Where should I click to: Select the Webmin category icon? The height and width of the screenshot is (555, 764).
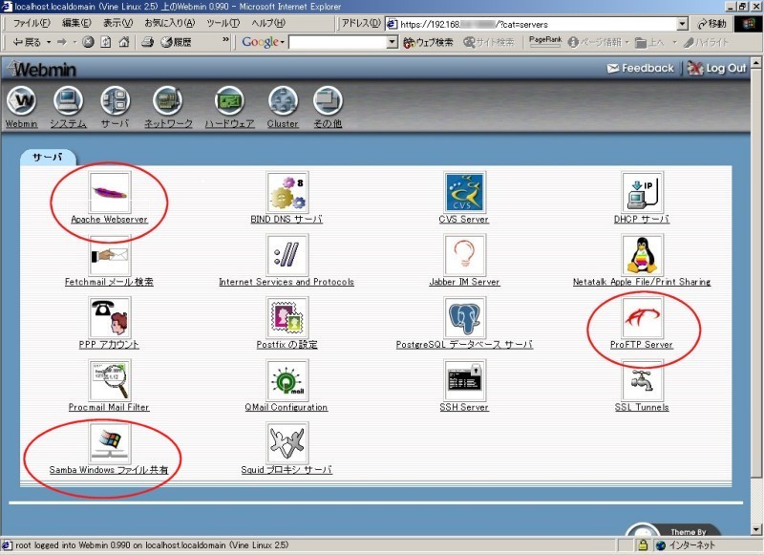[x=21, y=101]
